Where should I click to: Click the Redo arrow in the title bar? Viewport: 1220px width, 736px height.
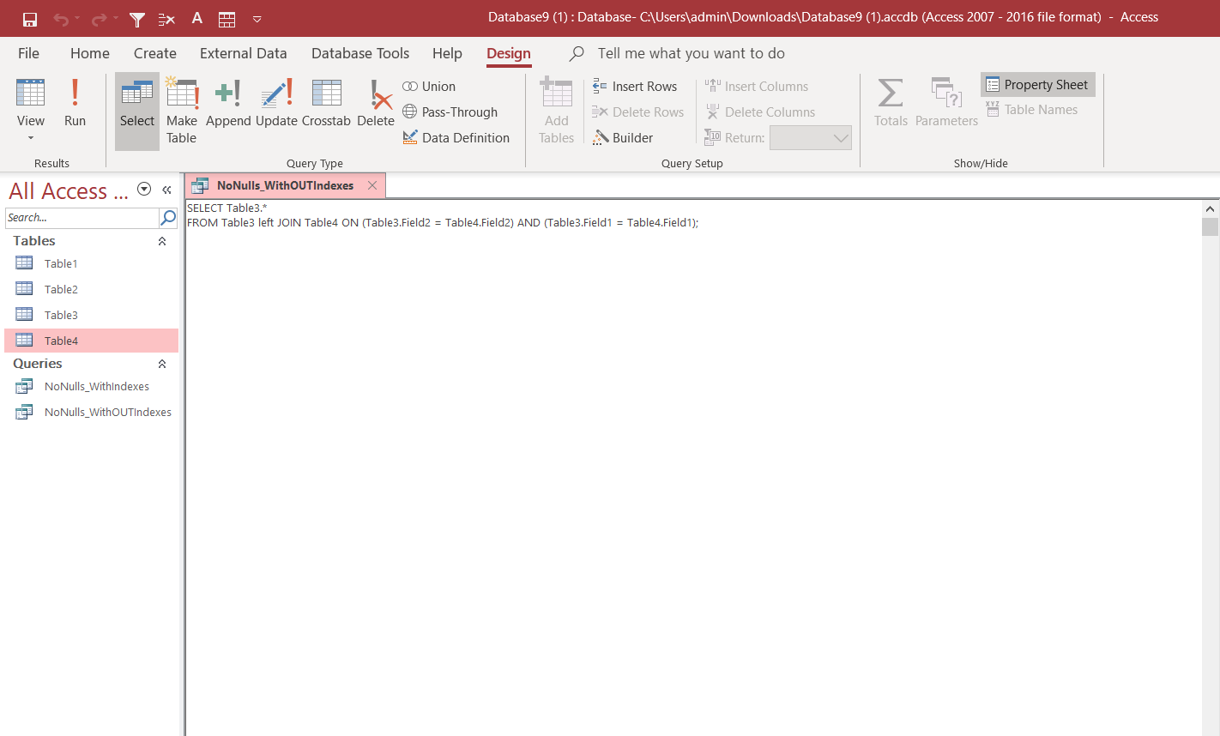click(x=100, y=19)
